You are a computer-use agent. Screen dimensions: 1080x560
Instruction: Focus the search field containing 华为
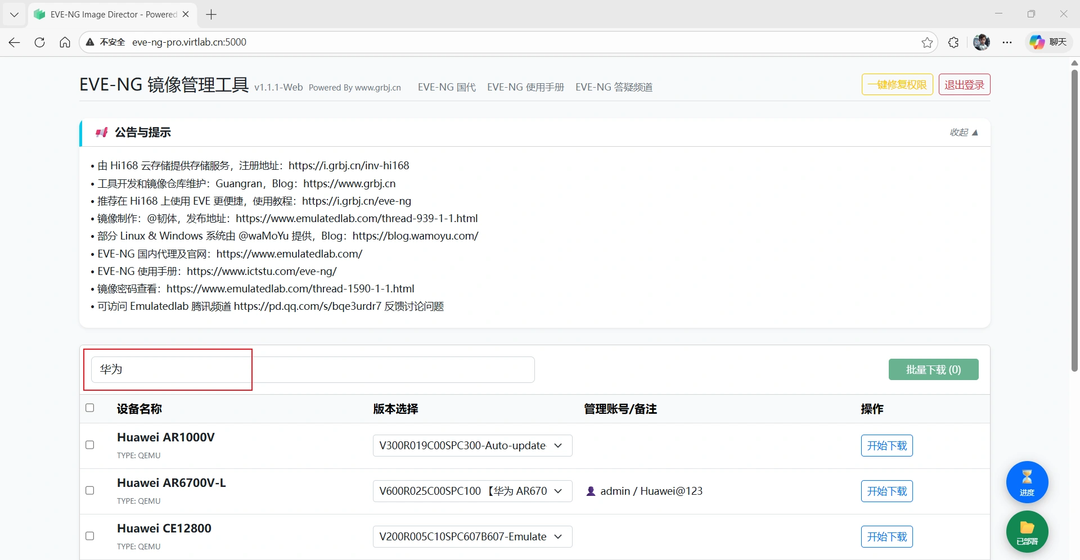coord(312,369)
